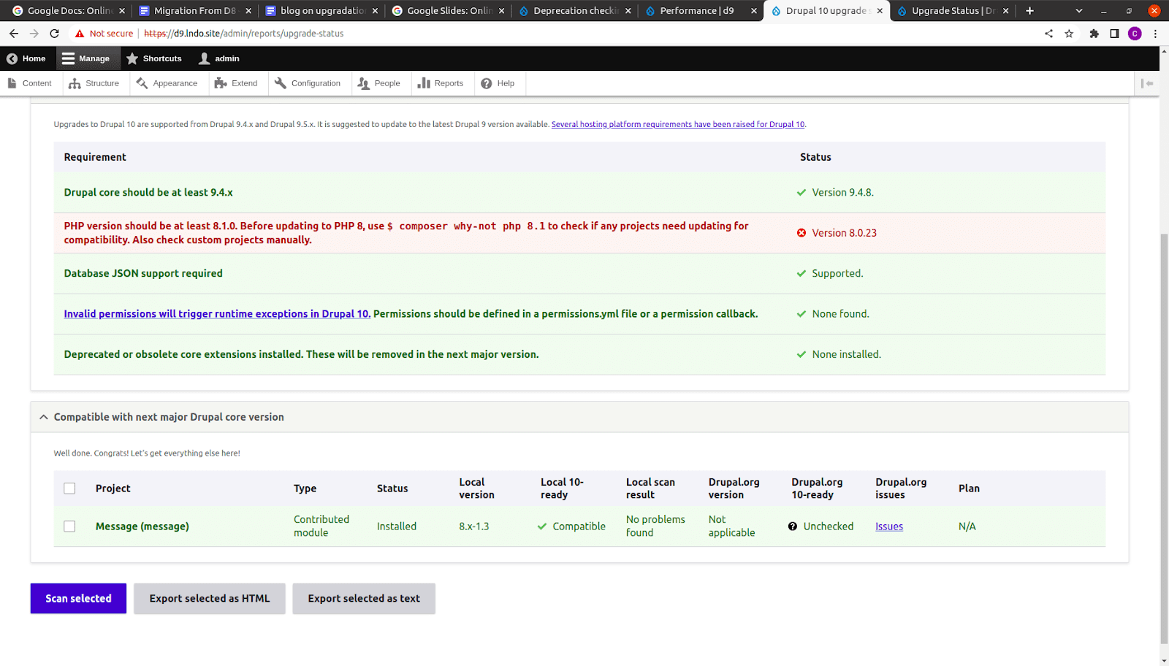Close the Google Docs tab
Viewport: 1169px width, 666px height.
[122, 11]
